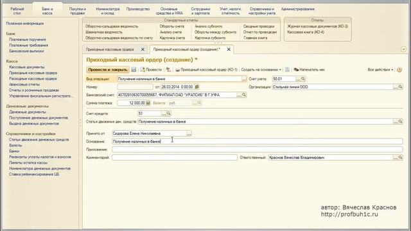
Task: Open the Организация selection (...) button
Action: coord(396,87)
